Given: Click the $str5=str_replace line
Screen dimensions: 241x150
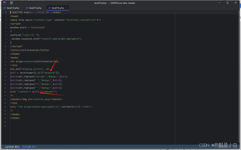Looking at the screenshot, I should [x=36, y=88].
